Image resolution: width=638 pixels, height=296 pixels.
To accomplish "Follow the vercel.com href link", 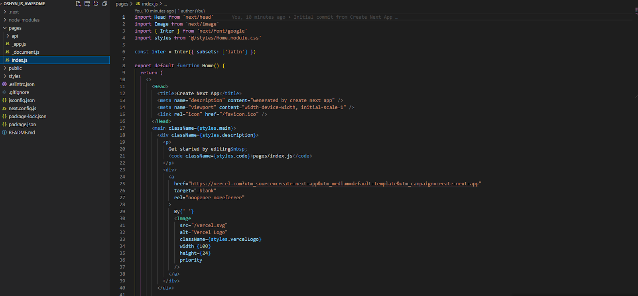I will point(335,184).
